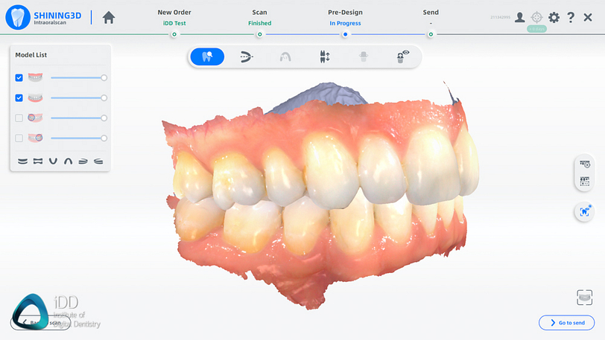
Task: Open the settings gear icon
Action: (554, 17)
